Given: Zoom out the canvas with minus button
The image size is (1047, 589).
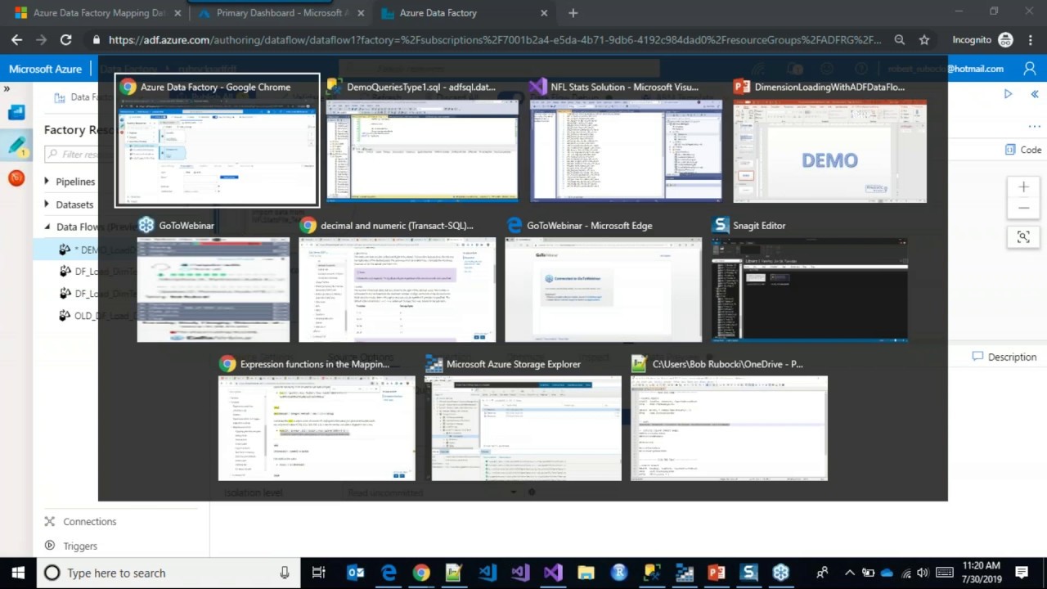Looking at the screenshot, I should (x=1023, y=209).
